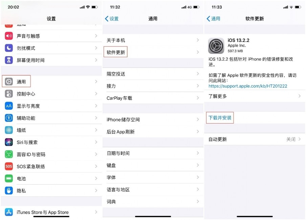Image resolution: width=306 pixels, height=220 pixels.
Task: Open Learn More (了解更多) row
Action: pos(255,96)
